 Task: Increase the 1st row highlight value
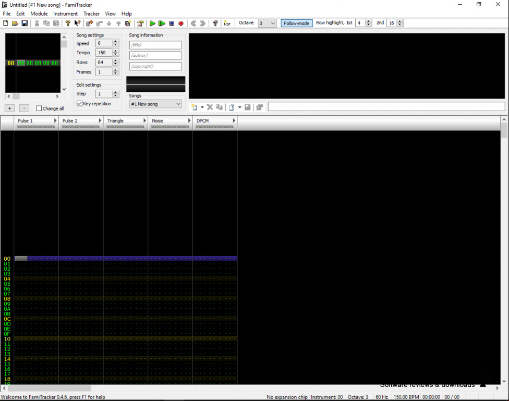368,21
